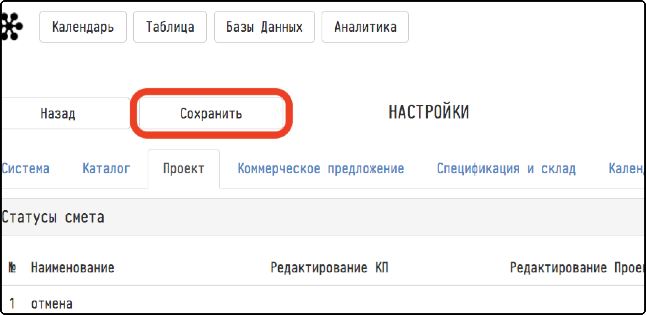Go to Базы Данных

pos(264,27)
